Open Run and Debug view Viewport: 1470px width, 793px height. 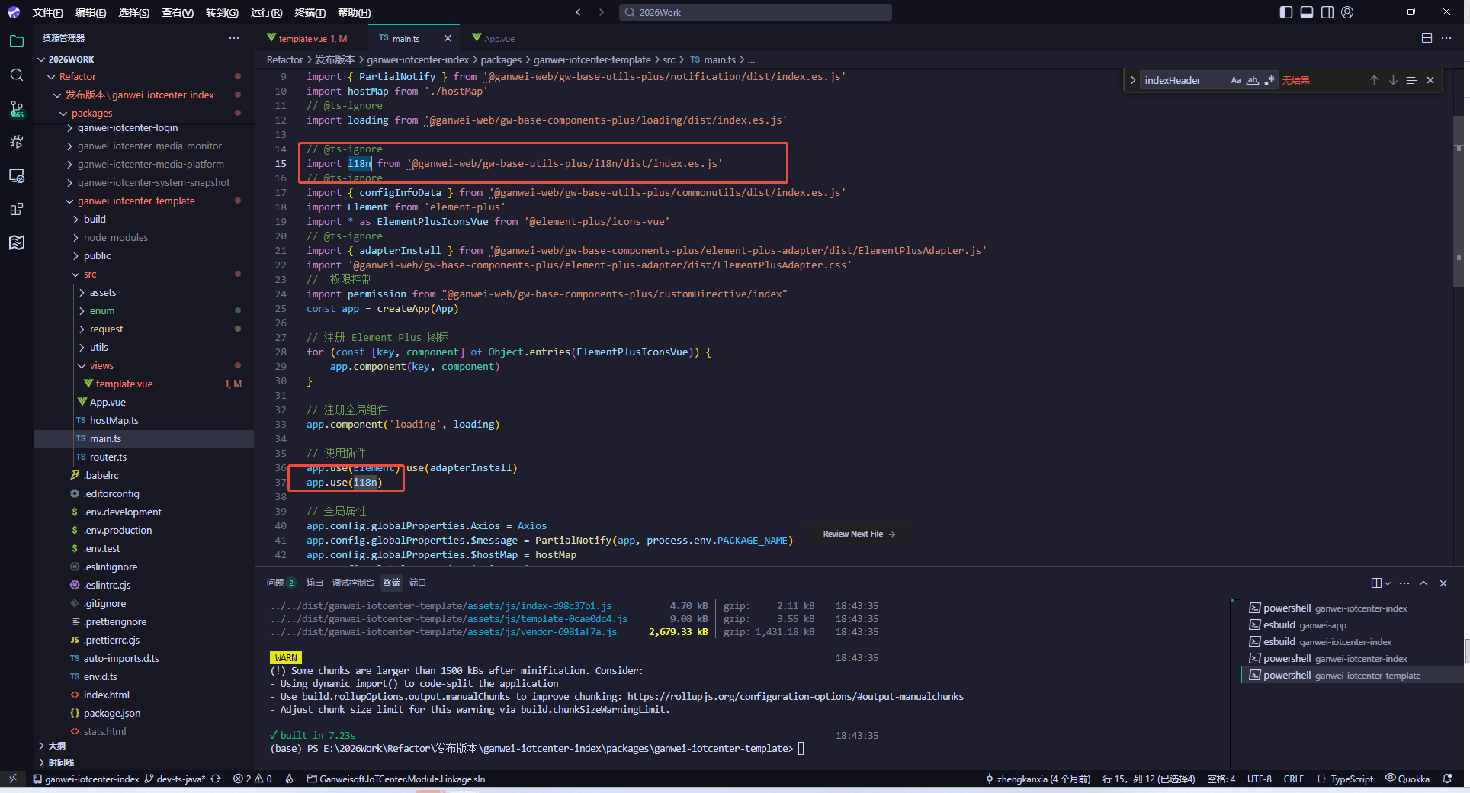17,142
